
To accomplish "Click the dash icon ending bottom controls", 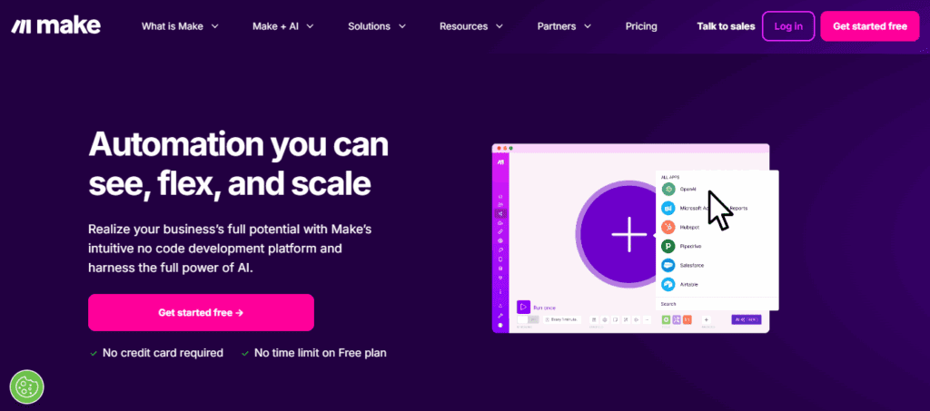I will [647, 319].
